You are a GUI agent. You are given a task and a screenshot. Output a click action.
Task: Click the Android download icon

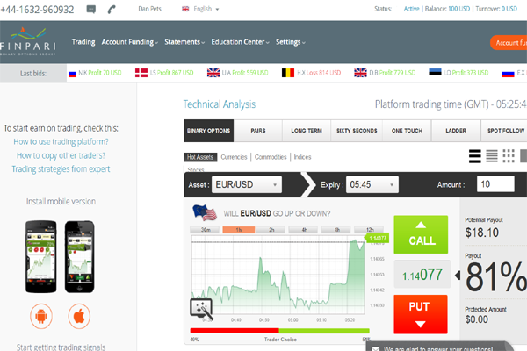(x=41, y=316)
